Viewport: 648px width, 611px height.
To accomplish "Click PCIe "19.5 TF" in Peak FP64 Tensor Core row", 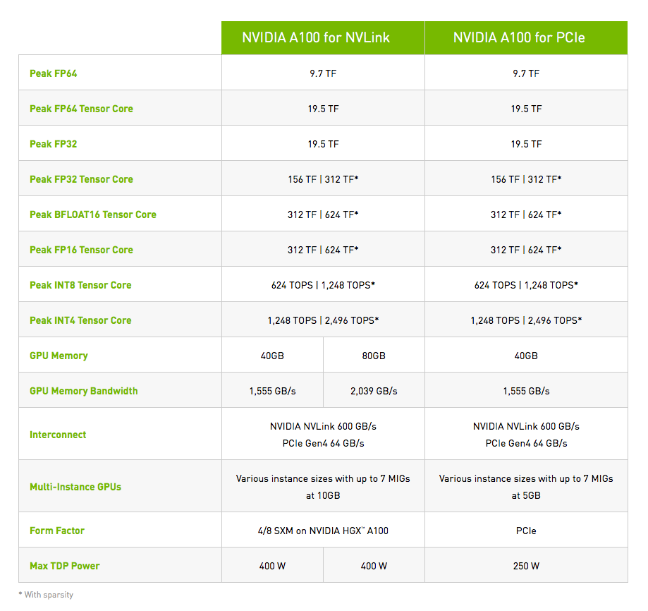I will coord(526,109).
